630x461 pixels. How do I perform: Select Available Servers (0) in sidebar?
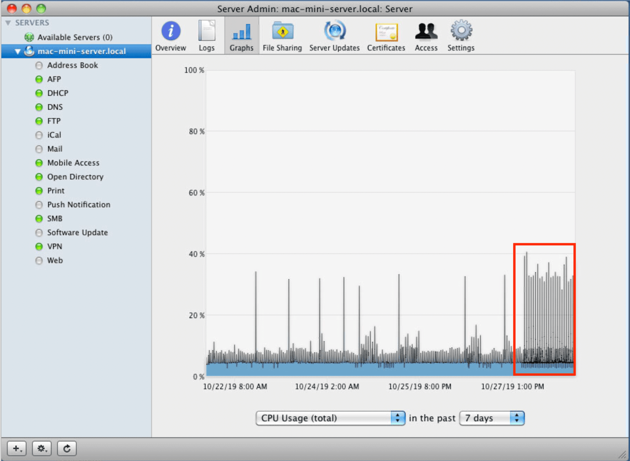pyautogui.click(x=75, y=37)
